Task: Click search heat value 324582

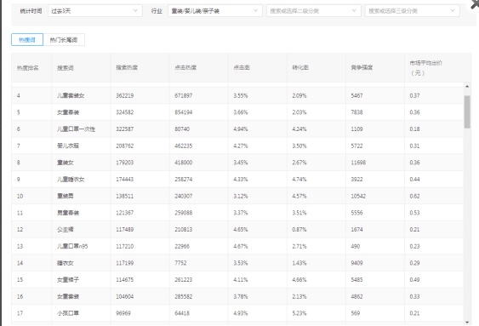Action: tap(124, 112)
